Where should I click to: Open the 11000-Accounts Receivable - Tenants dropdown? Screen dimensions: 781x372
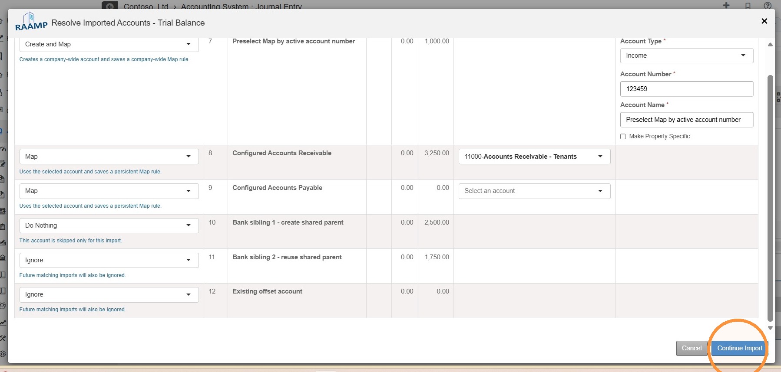[x=534, y=157]
